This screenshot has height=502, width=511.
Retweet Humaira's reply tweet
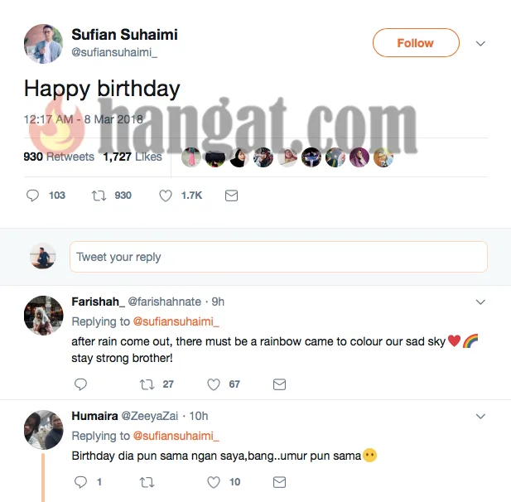[147, 481]
